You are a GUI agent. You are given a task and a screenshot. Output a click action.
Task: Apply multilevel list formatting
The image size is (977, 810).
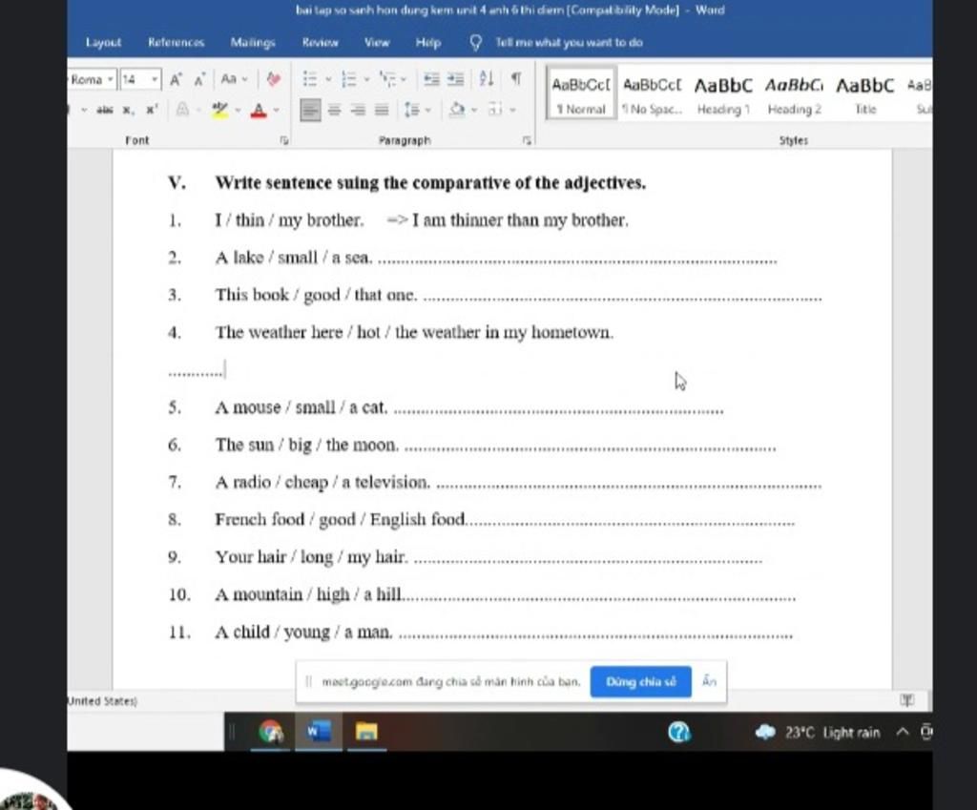pos(387,79)
